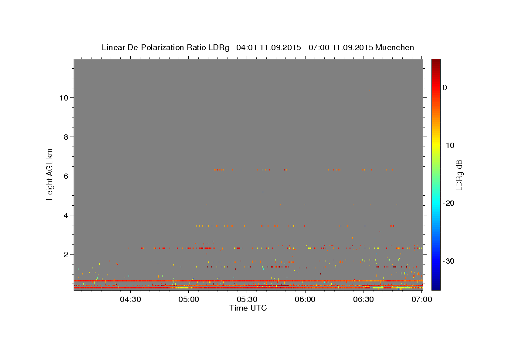The image size is (523, 348).
Task: Click the height tick label '8'
Action: tap(65, 137)
